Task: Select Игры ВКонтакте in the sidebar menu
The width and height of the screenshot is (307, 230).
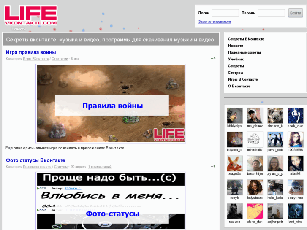Action: click(x=243, y=79)
